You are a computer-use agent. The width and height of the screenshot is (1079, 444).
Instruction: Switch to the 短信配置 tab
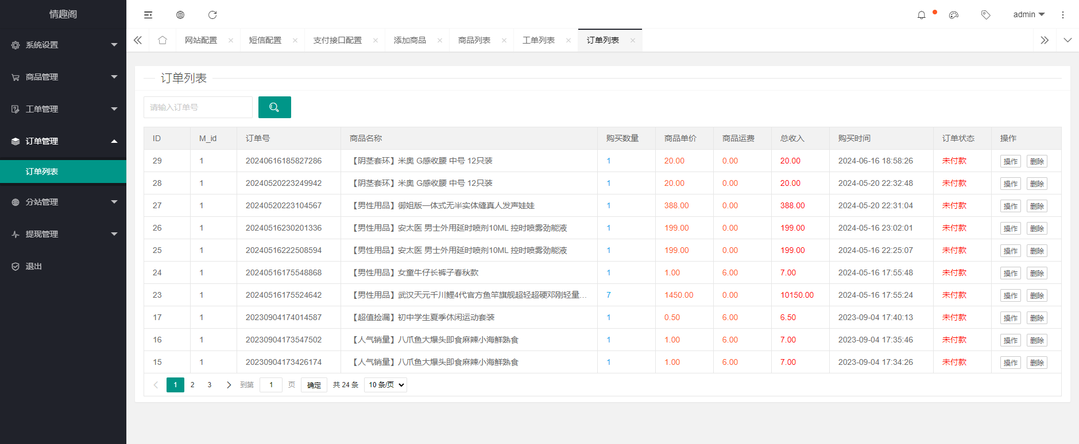point(265,40)
